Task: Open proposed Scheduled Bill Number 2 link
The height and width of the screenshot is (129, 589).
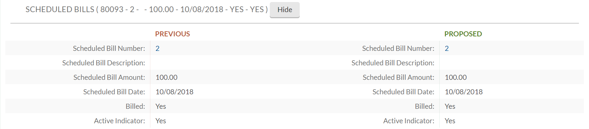Action: tap(447, 49)
